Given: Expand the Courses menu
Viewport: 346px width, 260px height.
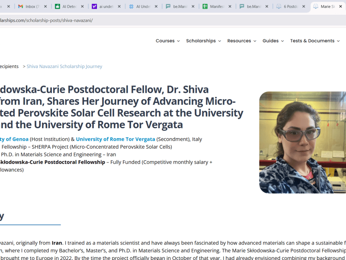Looking at the screenshot, I should (168, 41).
